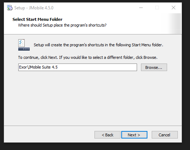This screenshot has width=190, height=150.
Task: Cancel the JMobile installation
Action: (x=165, y=135)
